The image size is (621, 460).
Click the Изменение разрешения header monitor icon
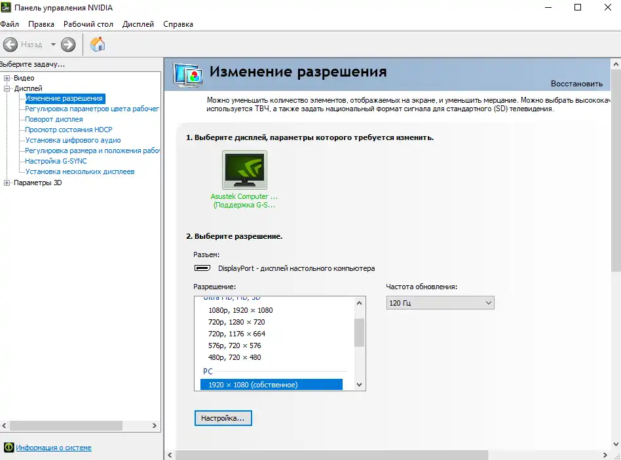coord(188,75)
